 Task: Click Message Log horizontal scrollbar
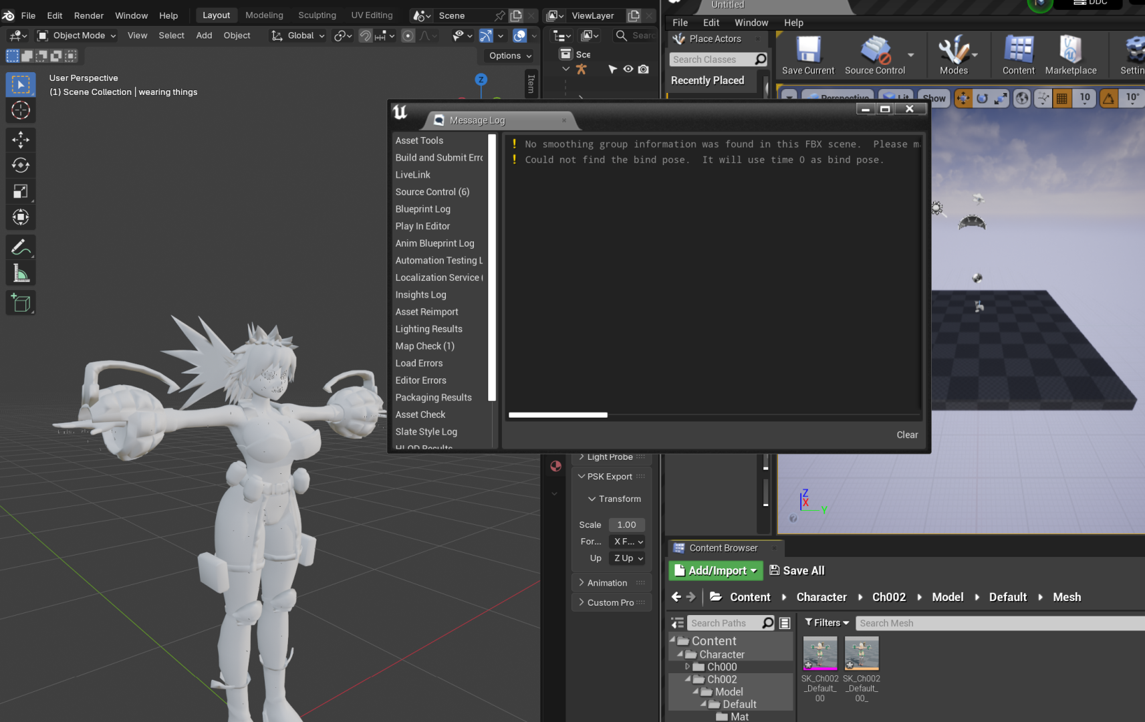(557, 415)
